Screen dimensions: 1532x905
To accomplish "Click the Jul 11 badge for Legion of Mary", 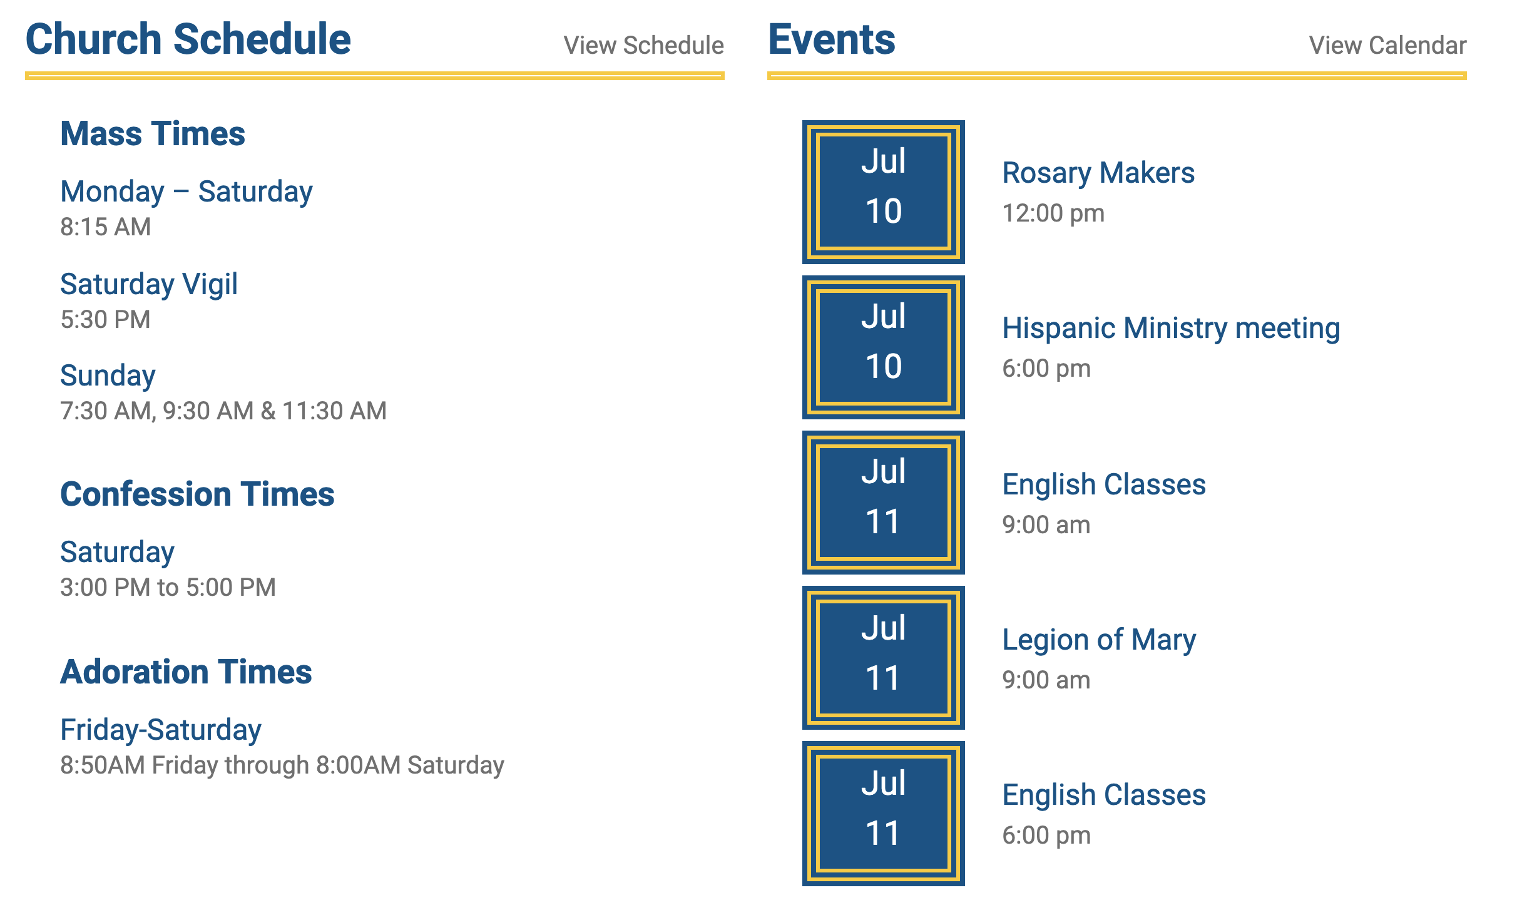I will tap(883, 658).
